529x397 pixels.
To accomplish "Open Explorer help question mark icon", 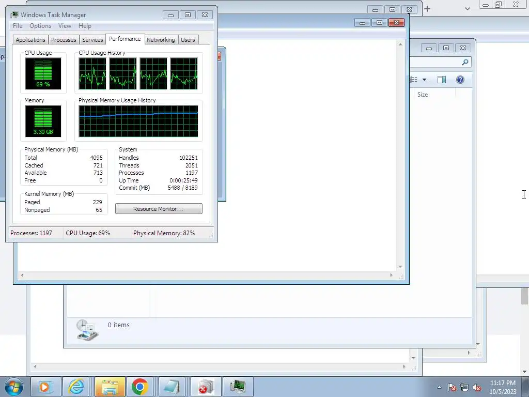I will coord(460,80).
